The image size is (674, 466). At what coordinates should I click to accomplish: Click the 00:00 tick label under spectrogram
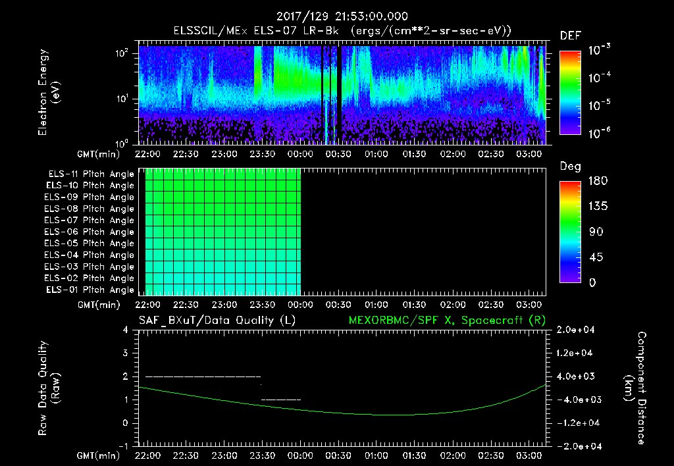pyautogui.click(x=300, y=154)
